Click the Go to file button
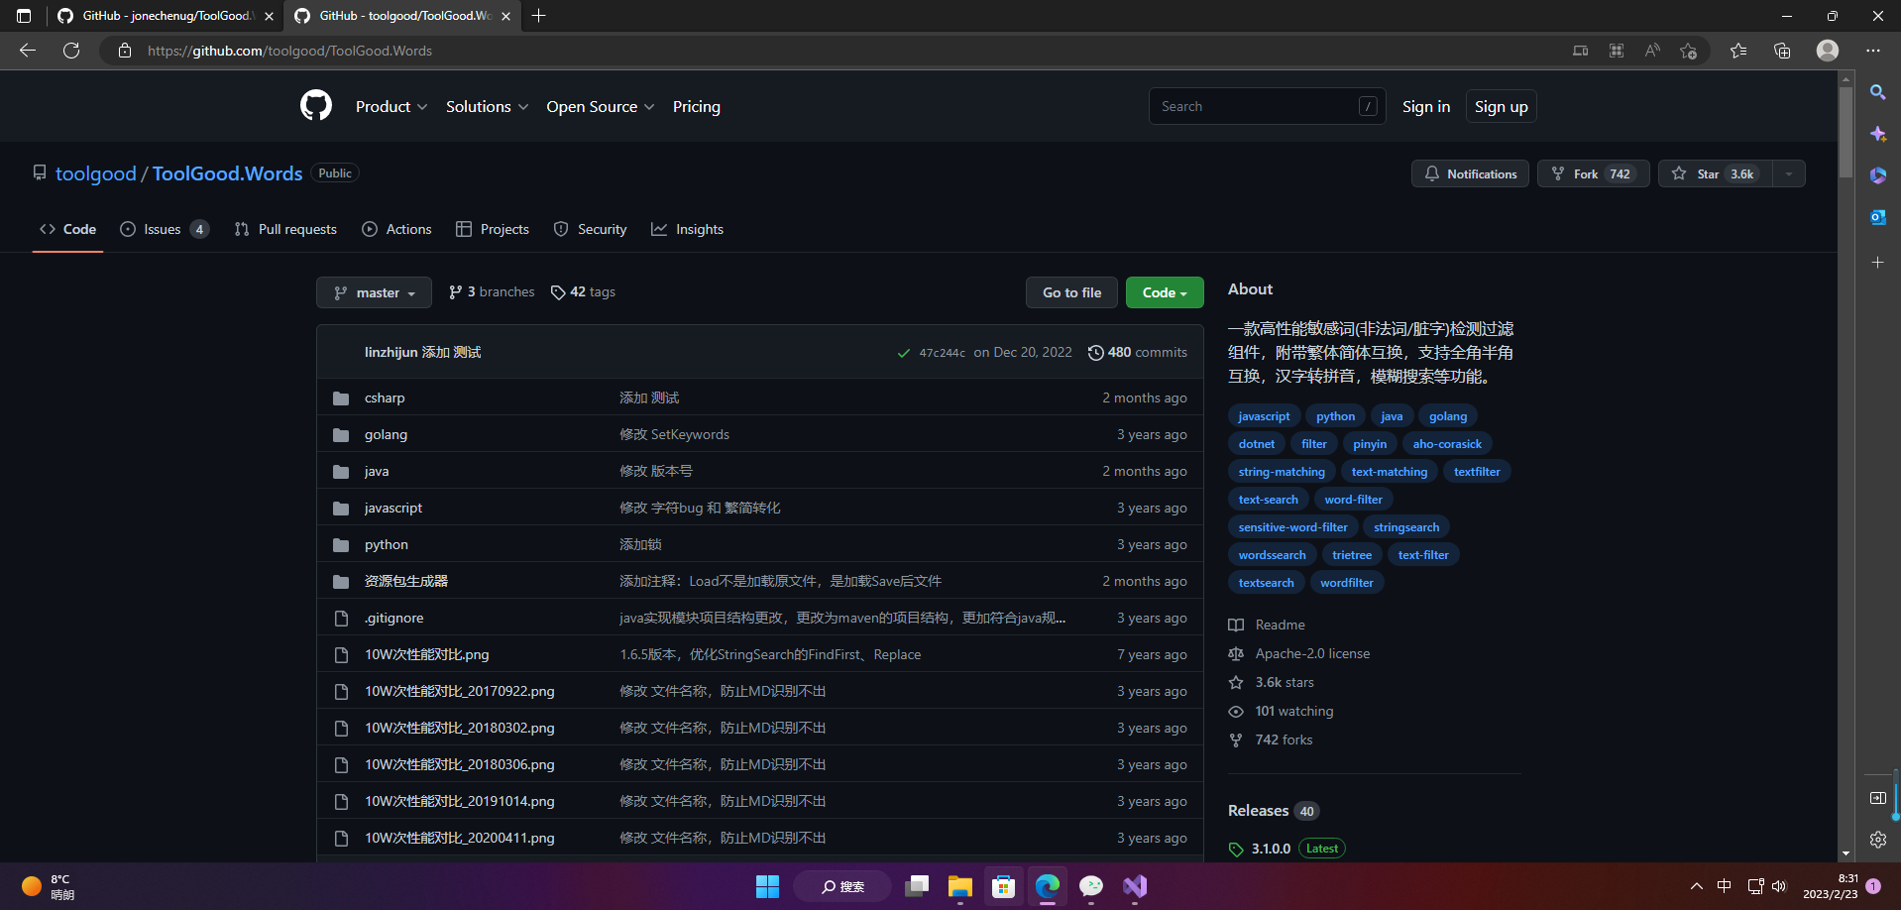 1071,291
